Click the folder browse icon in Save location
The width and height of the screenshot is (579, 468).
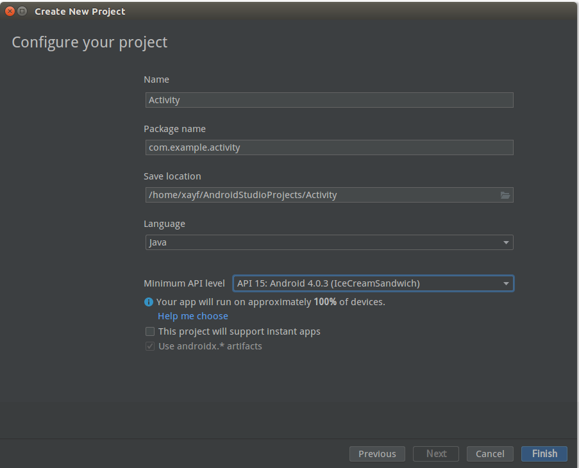coord(505,195)
